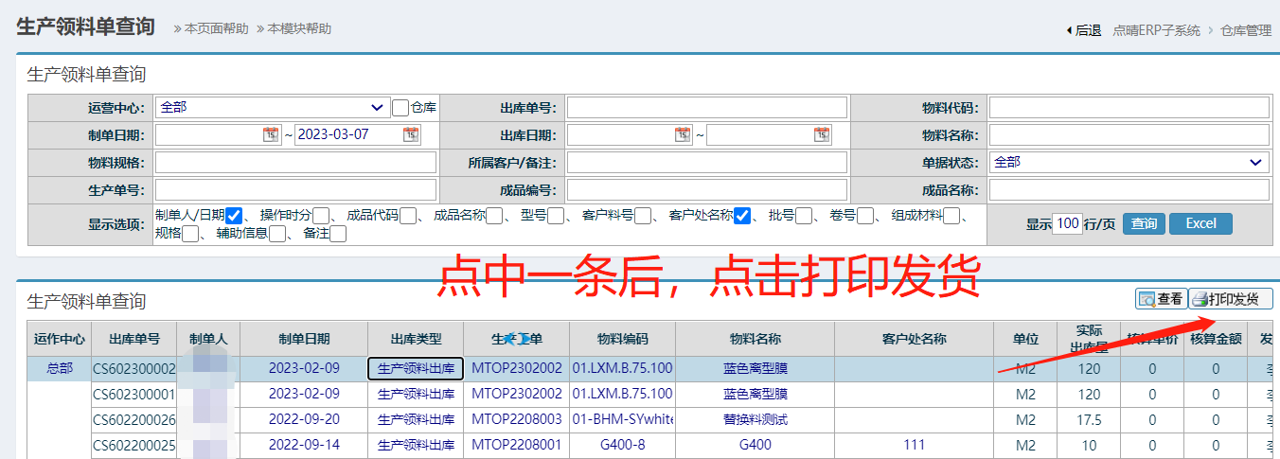Uncheck the 制单人/日期 display option

tap(234, 216)
